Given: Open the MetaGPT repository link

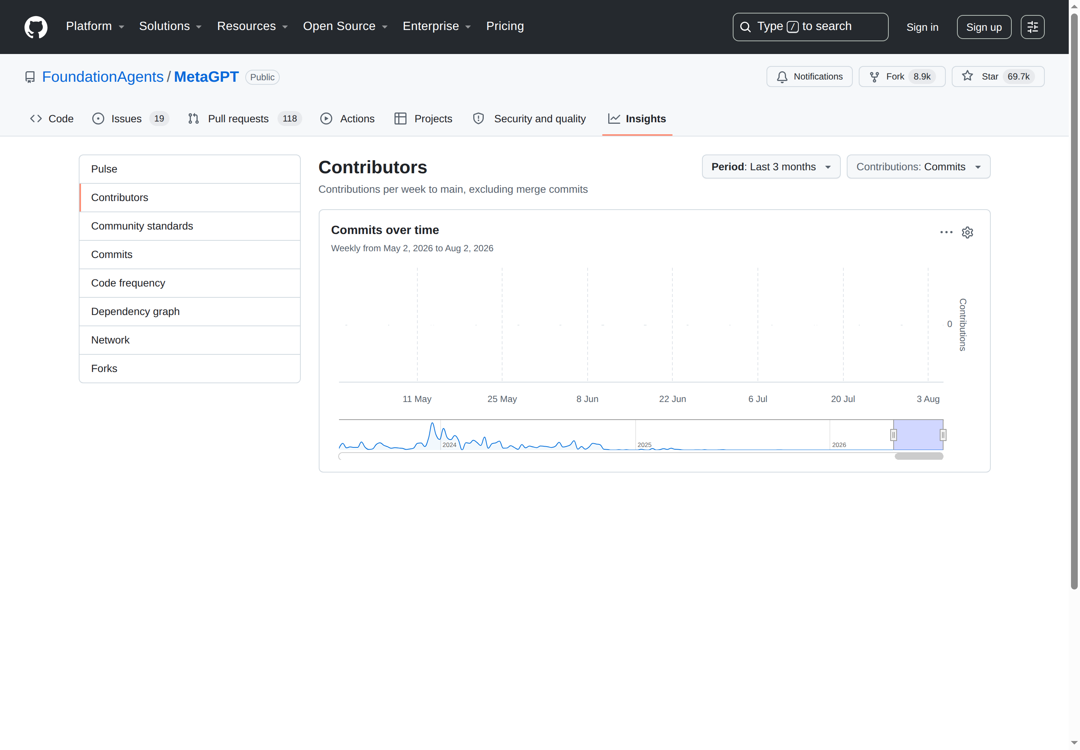Looking at the screenshot, I should 206,77.
